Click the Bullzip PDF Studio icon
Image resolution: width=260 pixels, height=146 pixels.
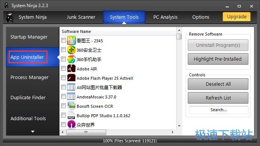coord(71,115)
